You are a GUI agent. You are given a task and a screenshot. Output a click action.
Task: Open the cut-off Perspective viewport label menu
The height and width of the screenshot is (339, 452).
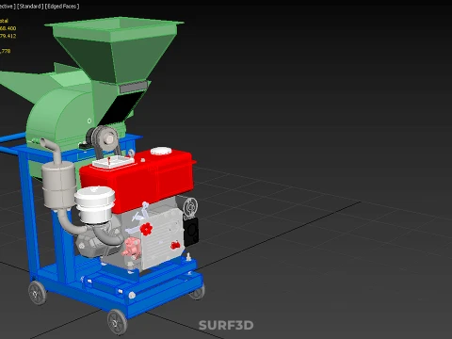coord(8,7)
